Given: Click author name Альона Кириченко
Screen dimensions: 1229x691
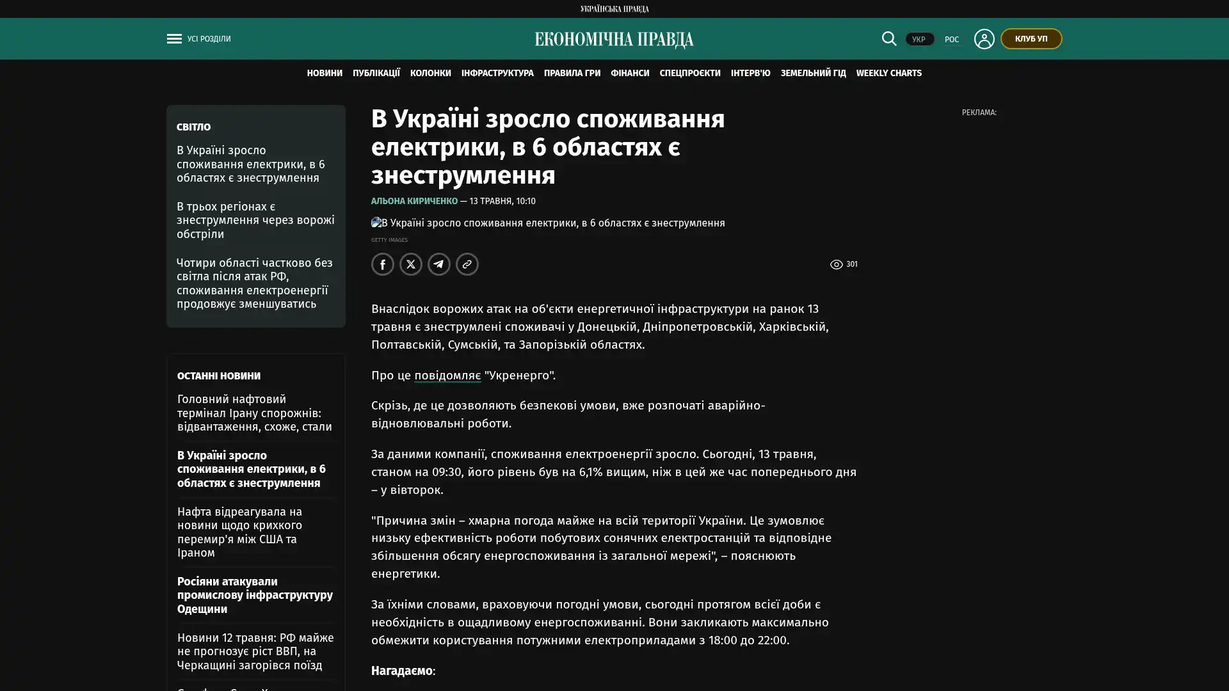Looking at the screenshot, I should coord(414,201).
